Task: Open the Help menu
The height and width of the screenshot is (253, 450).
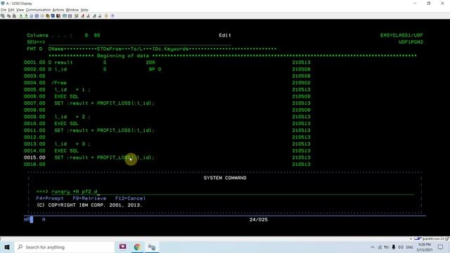Action: [x=84, y=10]
